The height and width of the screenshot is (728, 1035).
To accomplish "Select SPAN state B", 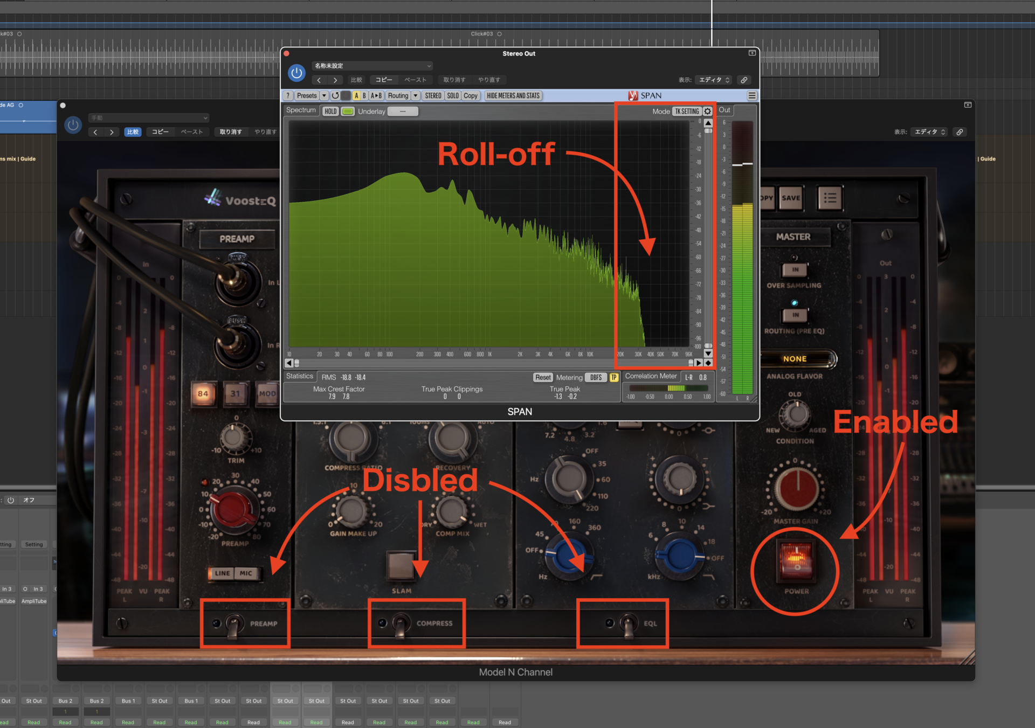I will pos(364,95).
